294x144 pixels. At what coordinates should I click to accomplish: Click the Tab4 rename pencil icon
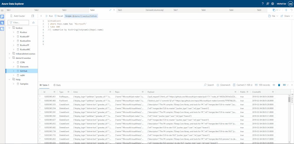click(x=110, y=10)
